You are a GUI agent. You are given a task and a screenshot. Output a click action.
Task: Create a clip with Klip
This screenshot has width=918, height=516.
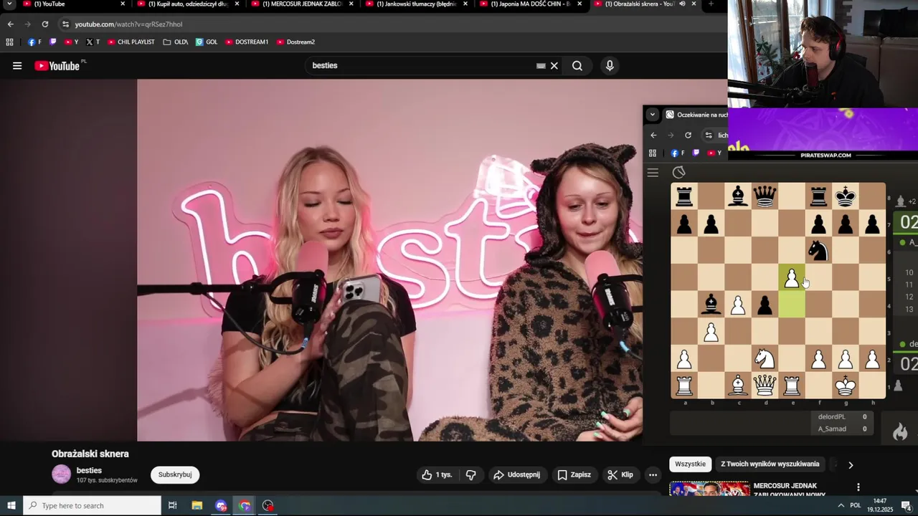coord(620,474)
